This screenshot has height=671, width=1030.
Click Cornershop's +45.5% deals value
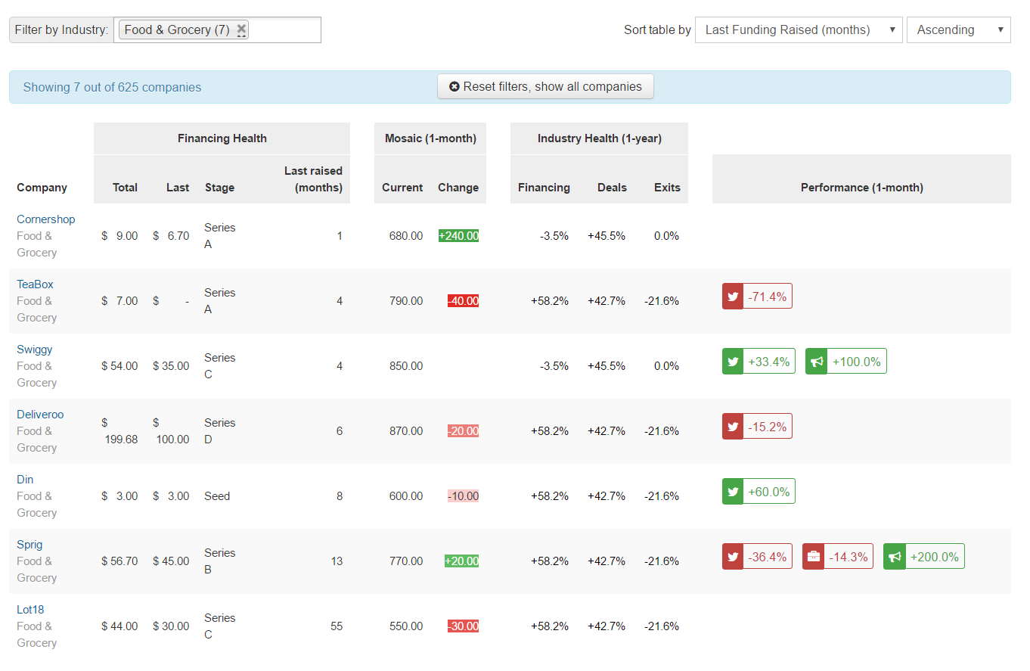click(x=607, y=236)
